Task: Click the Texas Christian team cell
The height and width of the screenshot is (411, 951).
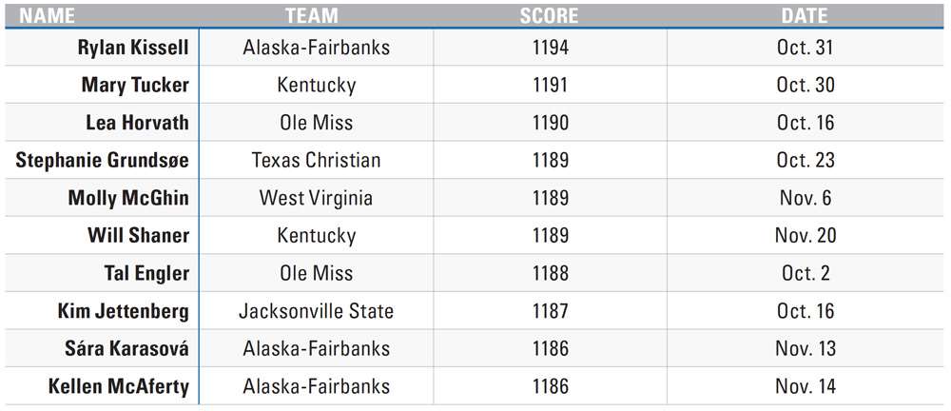Action: coord(316,161)
